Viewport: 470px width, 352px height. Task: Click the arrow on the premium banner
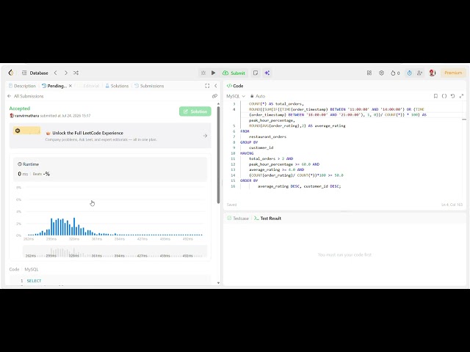click(x=205, y=136)
